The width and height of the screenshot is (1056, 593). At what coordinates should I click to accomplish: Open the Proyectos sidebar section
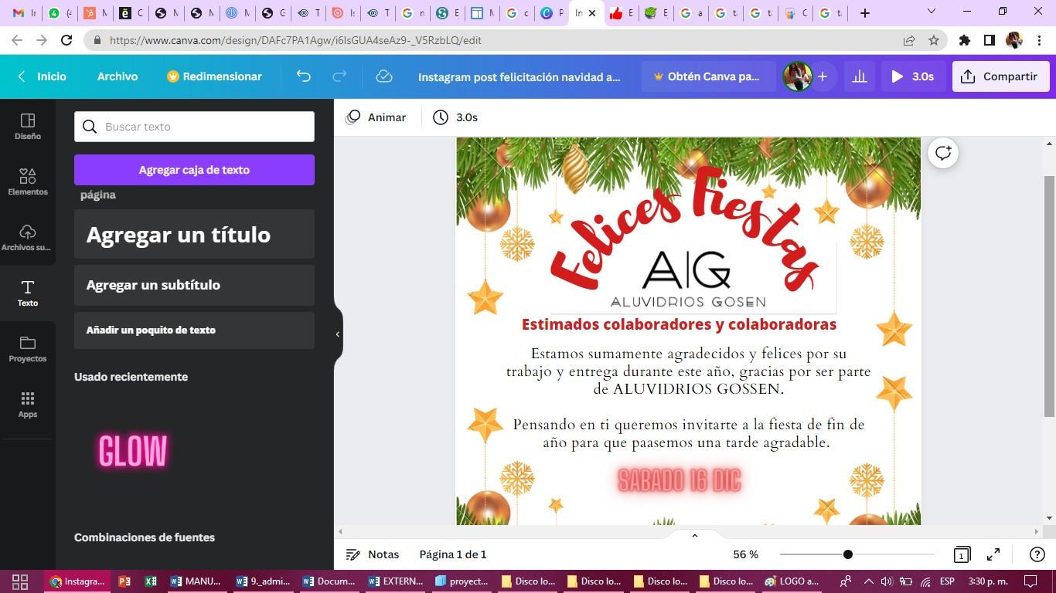pyautogui.click(x=28, y=348)
